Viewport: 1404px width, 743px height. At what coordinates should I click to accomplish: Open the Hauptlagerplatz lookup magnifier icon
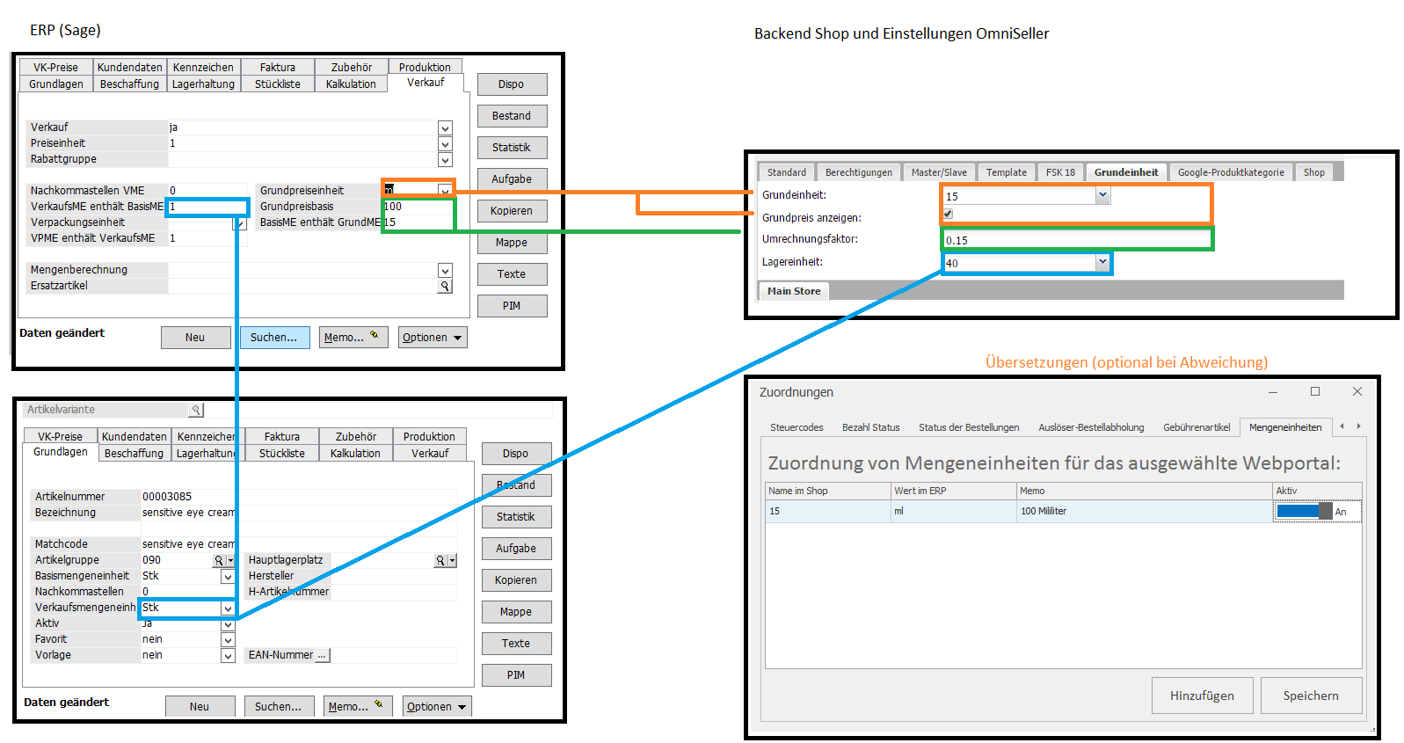tap(440, 560)
